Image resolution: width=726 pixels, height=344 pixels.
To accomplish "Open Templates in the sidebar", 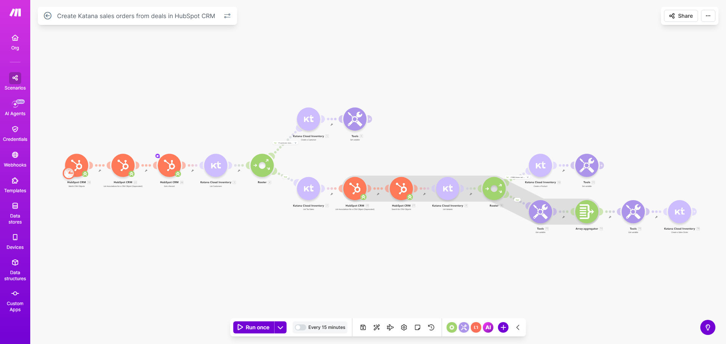I will click(x=15, y=185).
